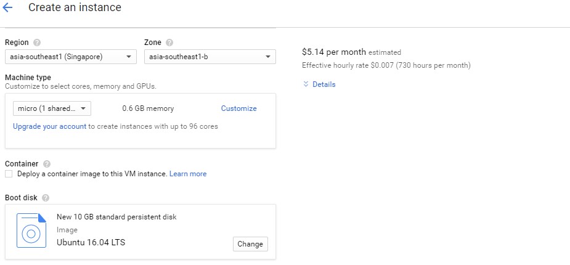This screenshot has height=265, width=570.
Task: Click the Create an instance page title
Action: click(x=75, y=8)
